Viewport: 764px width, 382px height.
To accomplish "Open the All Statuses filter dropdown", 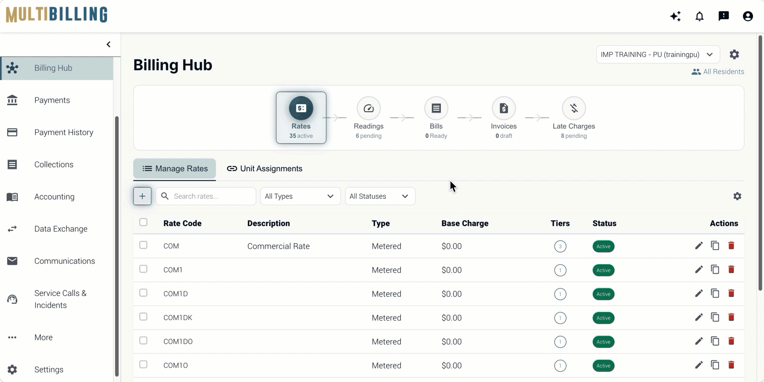I will pos(380,196).
